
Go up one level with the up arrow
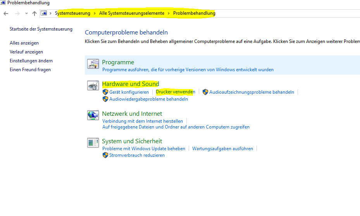pos(34,14)
